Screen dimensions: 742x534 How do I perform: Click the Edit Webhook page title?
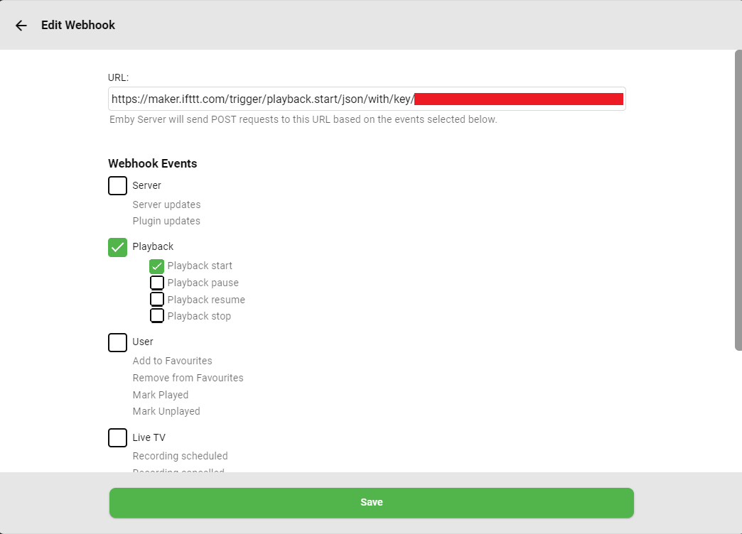(x=78, y=26)
